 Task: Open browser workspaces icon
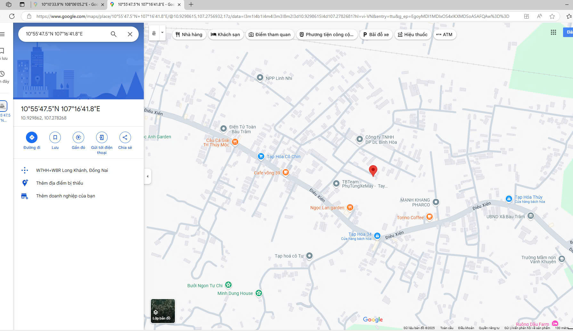coord(9,4)
